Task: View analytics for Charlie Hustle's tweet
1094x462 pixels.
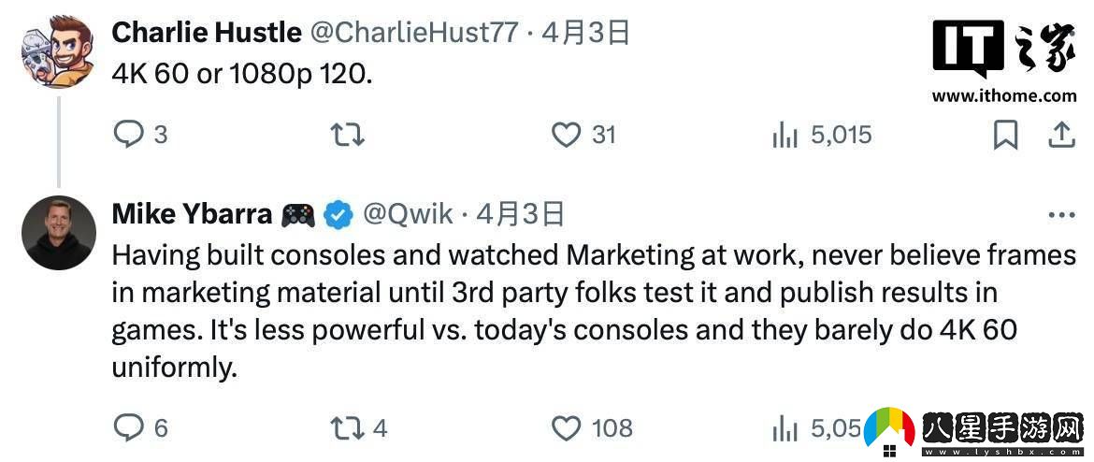Action: click(785, 137)
